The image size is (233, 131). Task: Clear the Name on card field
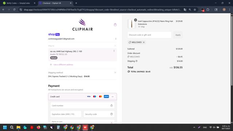111,123
